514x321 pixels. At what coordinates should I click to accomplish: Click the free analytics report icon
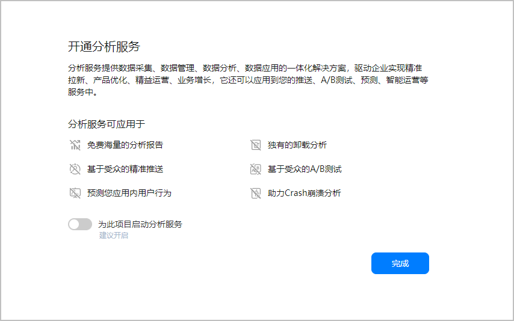point(75,145)
